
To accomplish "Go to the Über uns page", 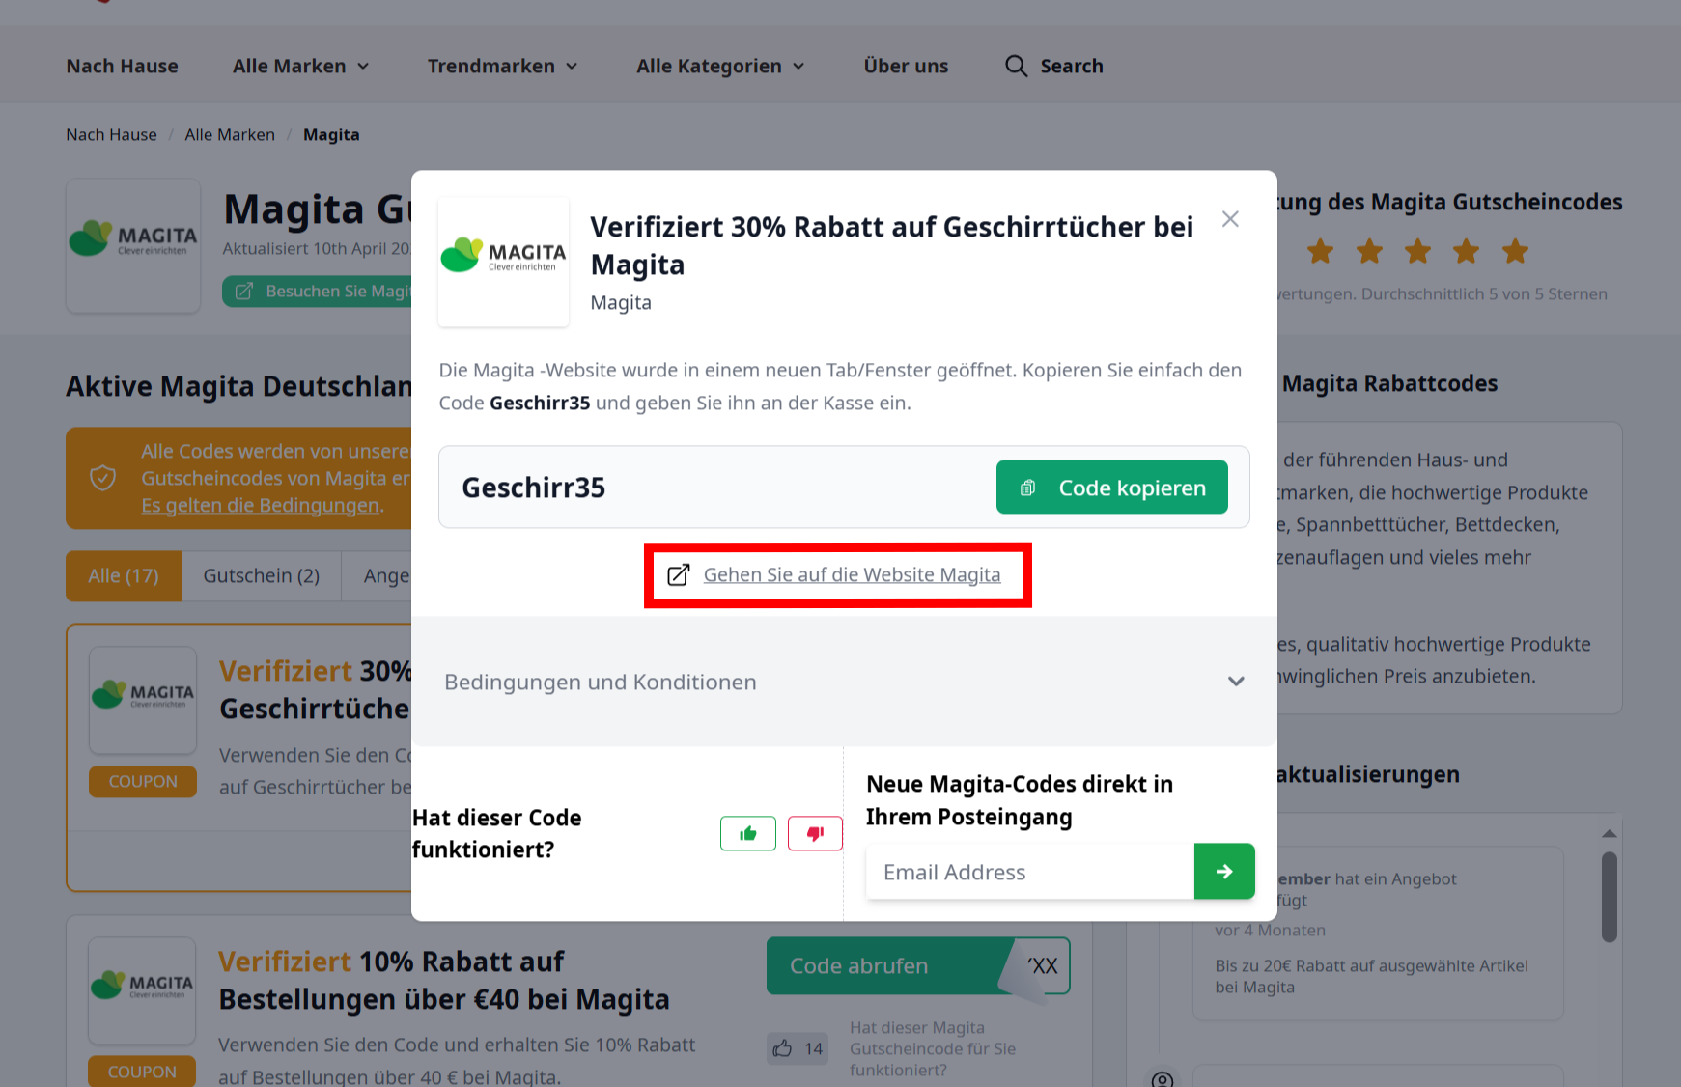I will point(906,66).
